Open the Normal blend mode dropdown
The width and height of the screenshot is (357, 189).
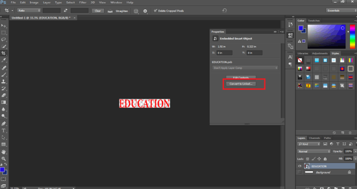[314, 151]
